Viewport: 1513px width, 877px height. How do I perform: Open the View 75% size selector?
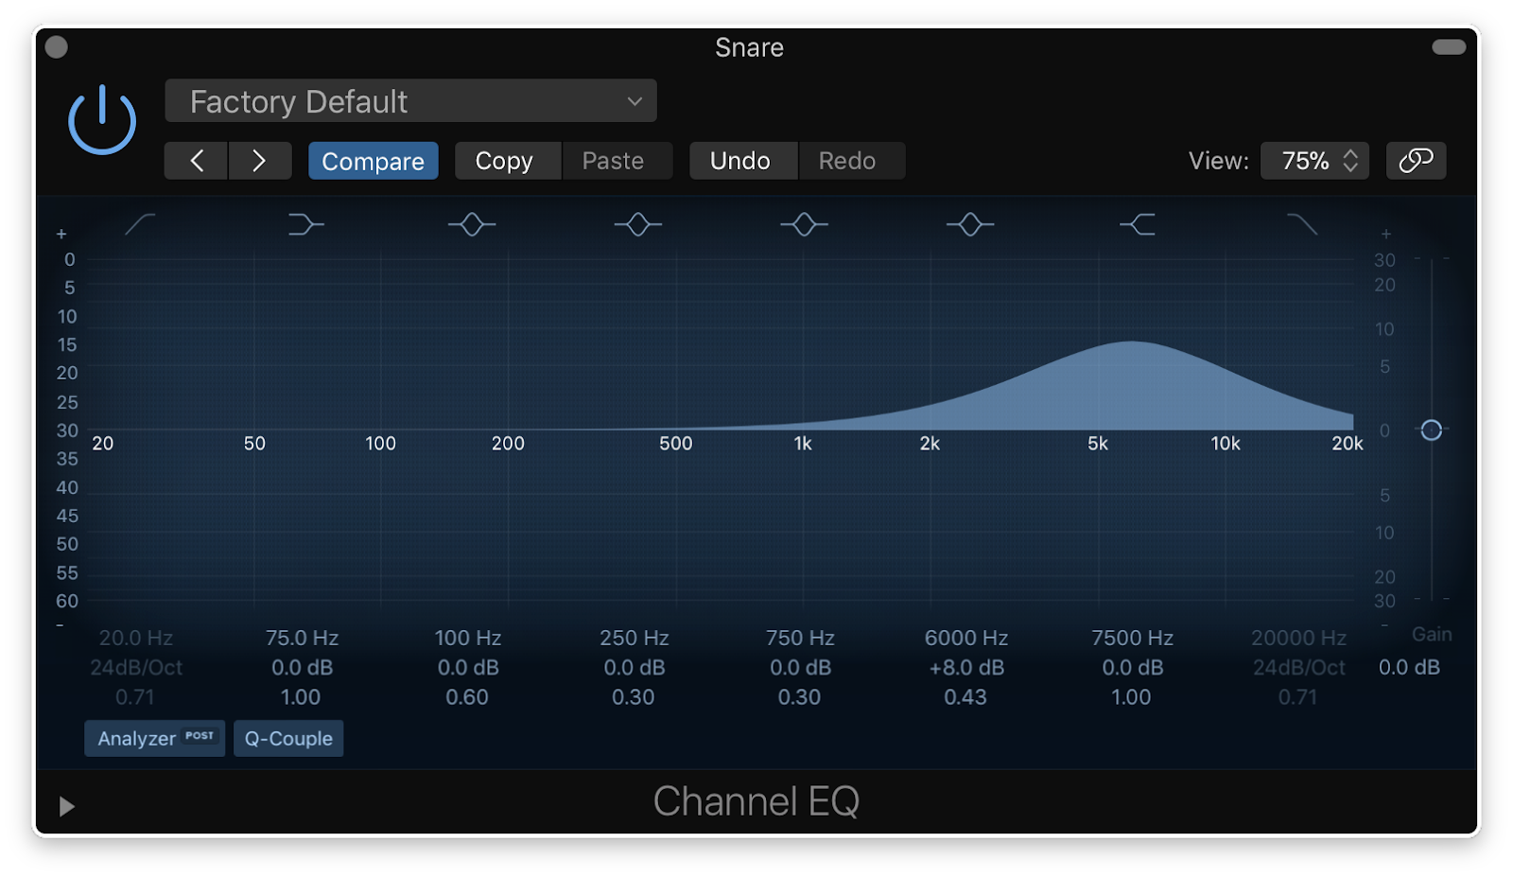pyautogui.click(x=1314, y=161)
